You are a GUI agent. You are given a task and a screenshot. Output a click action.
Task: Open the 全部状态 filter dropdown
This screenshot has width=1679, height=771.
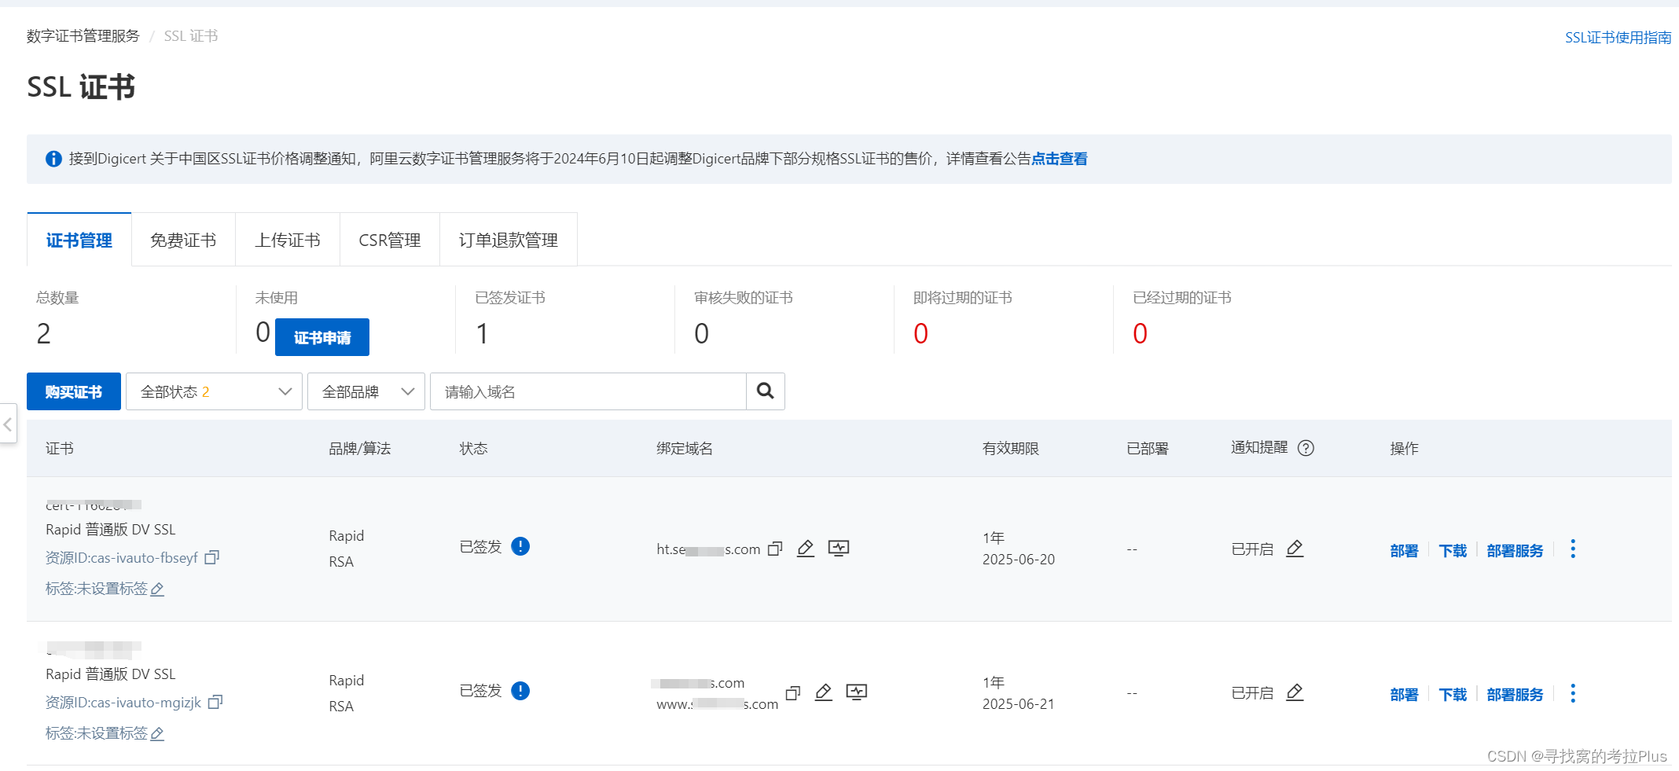coord(214,391)
